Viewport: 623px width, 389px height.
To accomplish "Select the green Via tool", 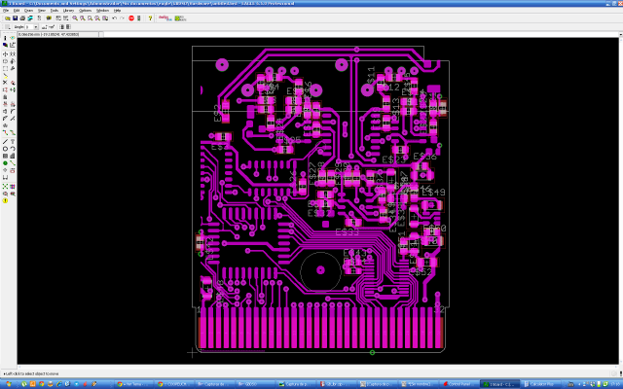I will [x=5, y=163].
